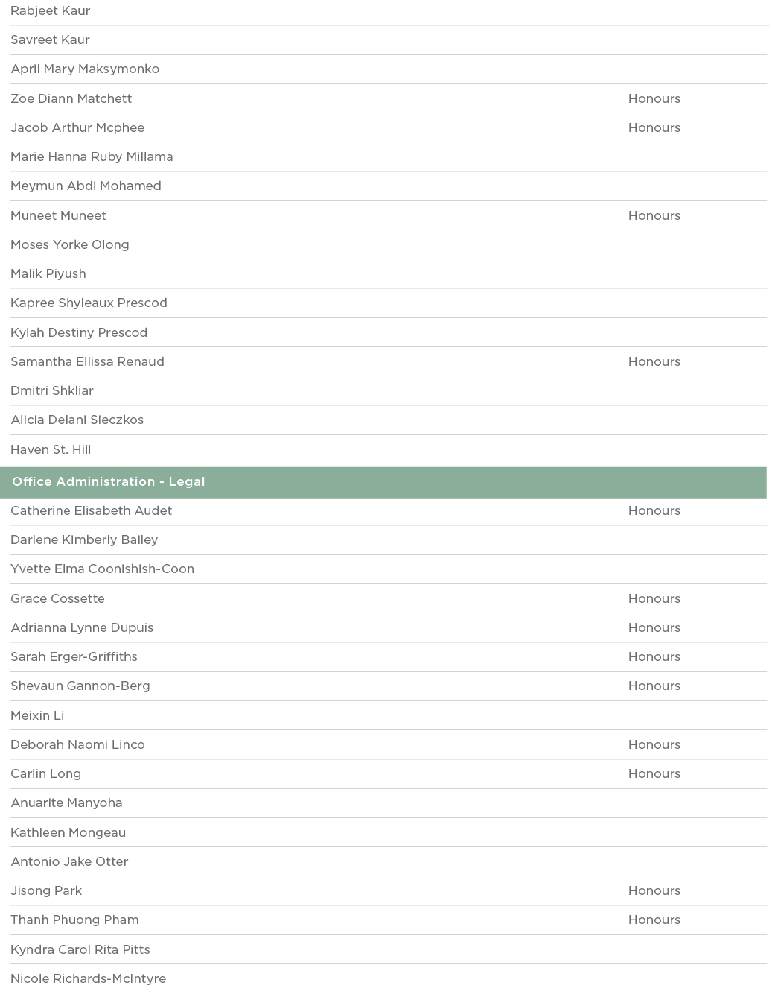Select Zoe Diann Matchett's name

pyautogui.click(x=71, y=98)
